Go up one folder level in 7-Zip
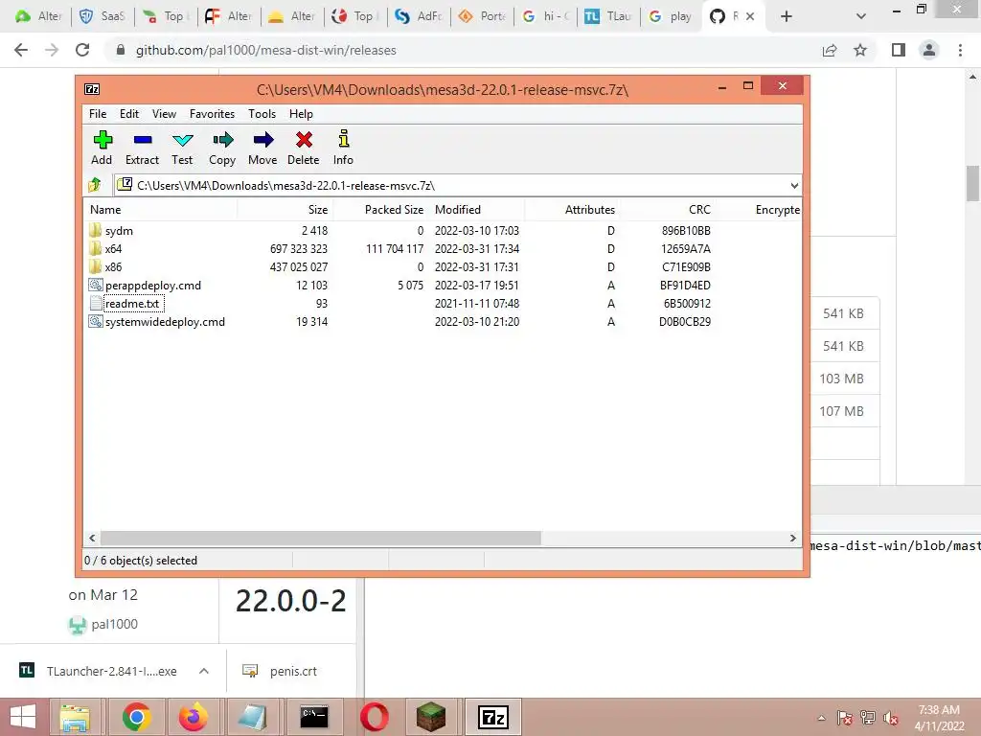 95,185
